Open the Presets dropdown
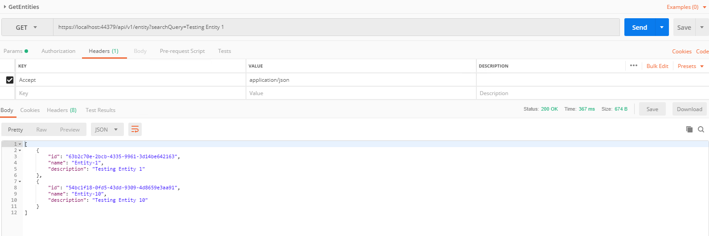The image size is (709, 236). click(690, 66)
